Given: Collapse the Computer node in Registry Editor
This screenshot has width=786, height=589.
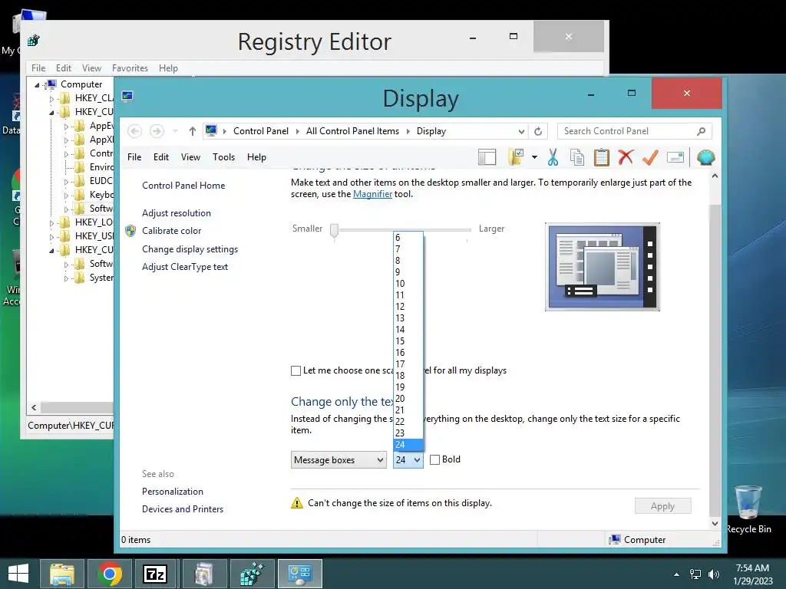Looking at the screenshot, I should pyautogui.click(x=37, y=84).
